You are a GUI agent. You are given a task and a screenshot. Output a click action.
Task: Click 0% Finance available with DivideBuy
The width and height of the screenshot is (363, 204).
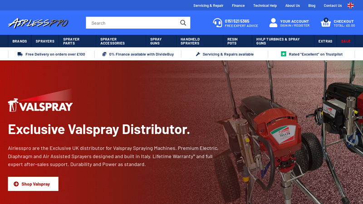[141, 54]
